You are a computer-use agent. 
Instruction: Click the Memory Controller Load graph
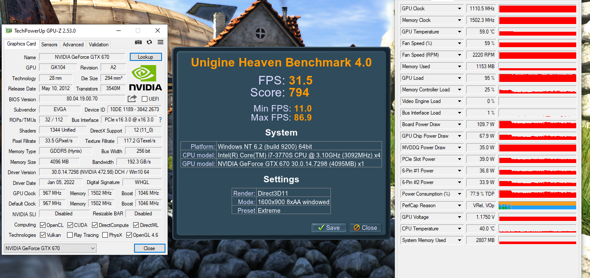pos(537,90)
